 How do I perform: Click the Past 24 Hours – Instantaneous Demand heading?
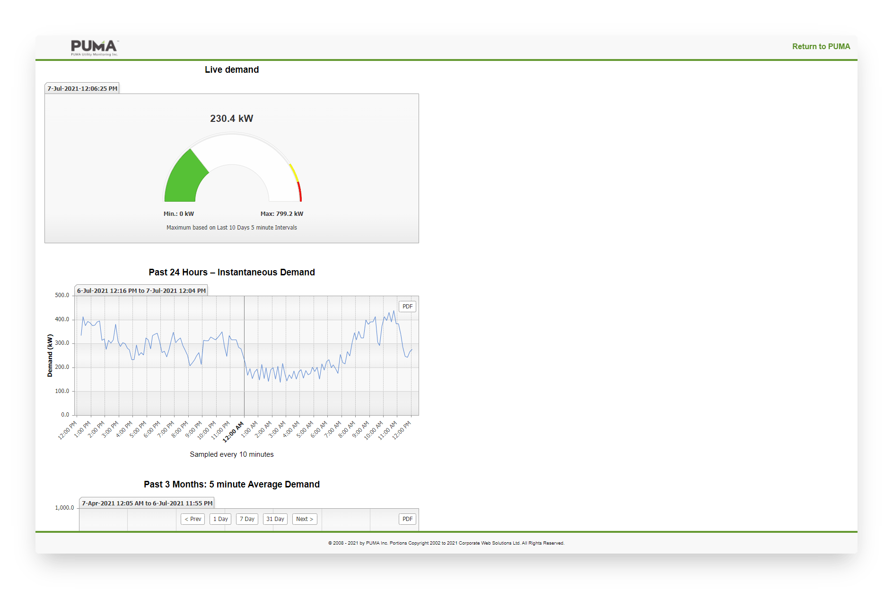pos(232,272)
